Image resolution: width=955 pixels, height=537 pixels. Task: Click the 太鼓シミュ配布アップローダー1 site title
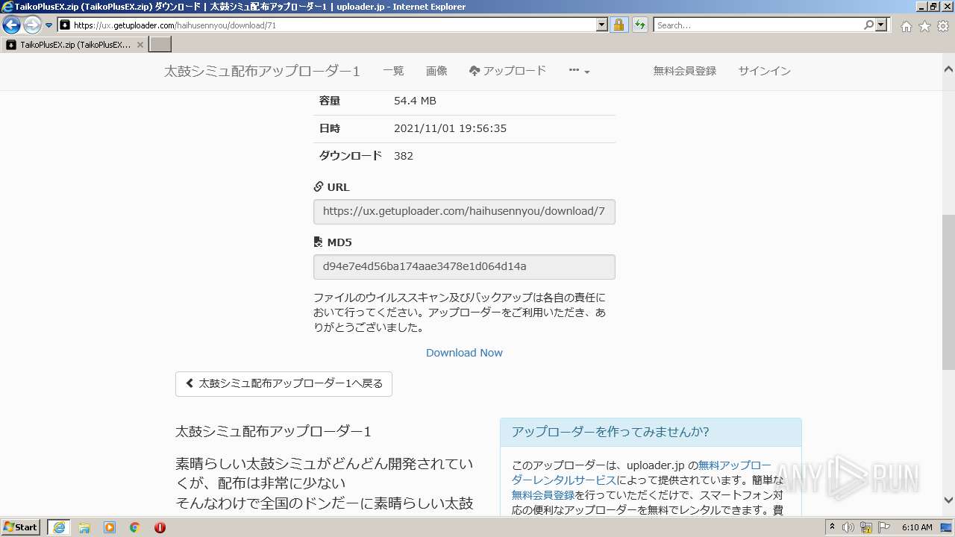point(262,72)
